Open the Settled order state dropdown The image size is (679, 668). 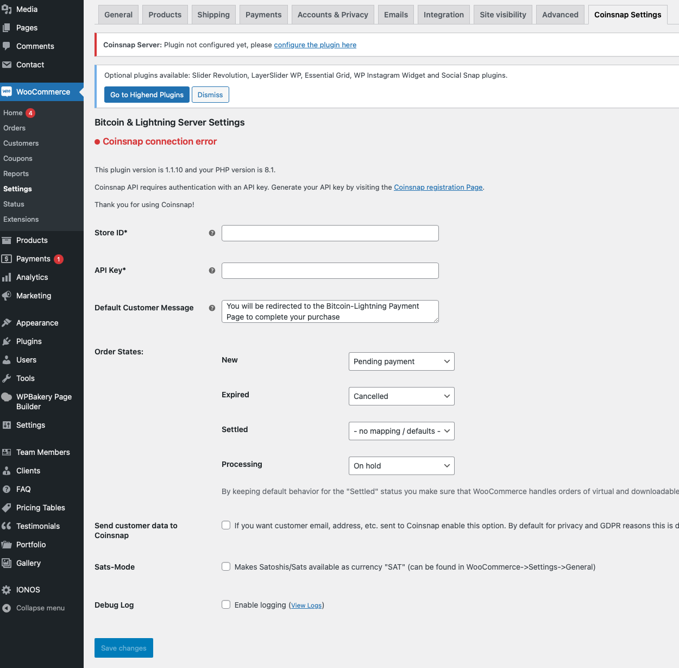click(401, 431)
